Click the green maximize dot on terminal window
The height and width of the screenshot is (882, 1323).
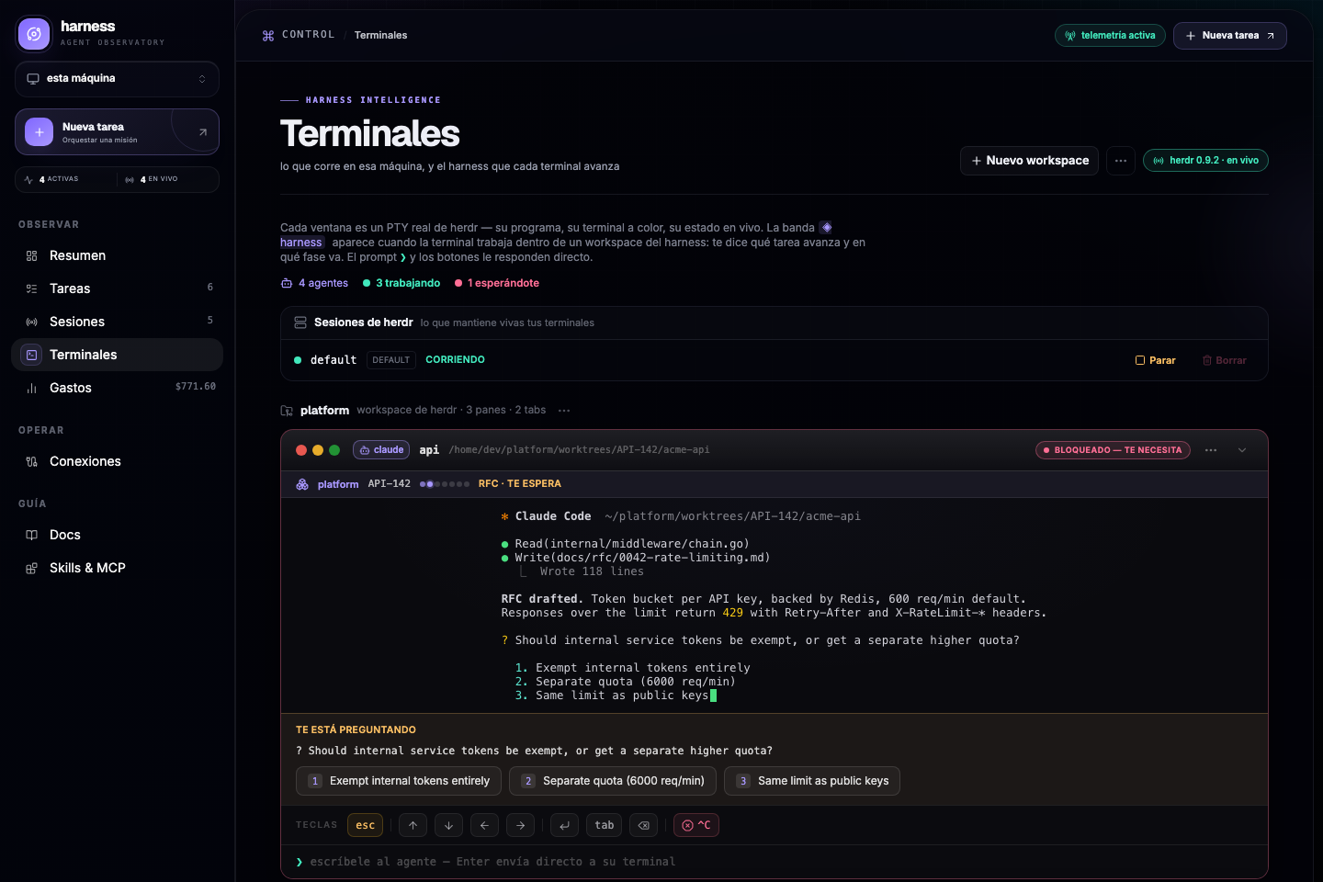[334, 450]
